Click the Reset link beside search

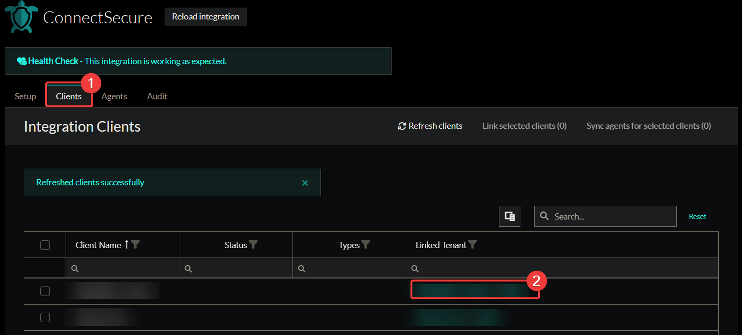(697, 217)
